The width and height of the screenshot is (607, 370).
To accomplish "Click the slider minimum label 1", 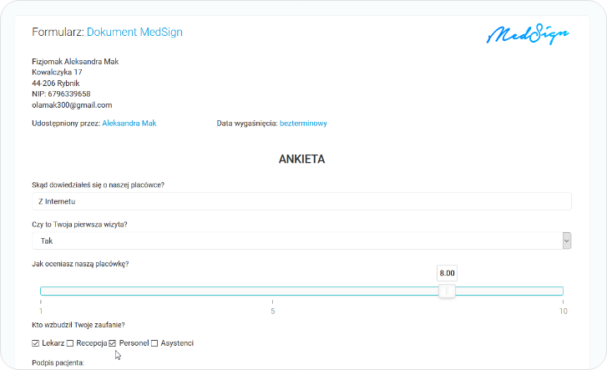I will coord(41,312).
